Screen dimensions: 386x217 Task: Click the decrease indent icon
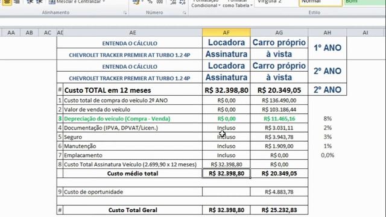pyautogui.click(x=30, y=2)
